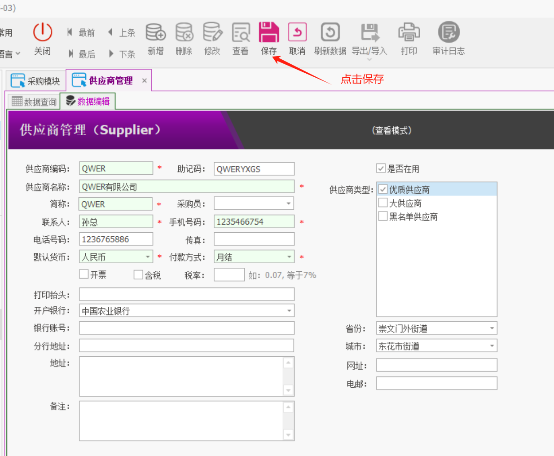This screenshot has width=554, height=456.
Task: Go to previous record with 上条
Action: (122, 32)
